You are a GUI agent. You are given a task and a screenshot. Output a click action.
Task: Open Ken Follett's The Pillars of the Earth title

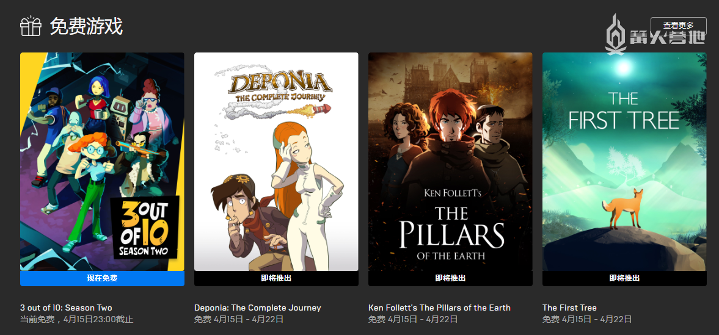[439, 308]
